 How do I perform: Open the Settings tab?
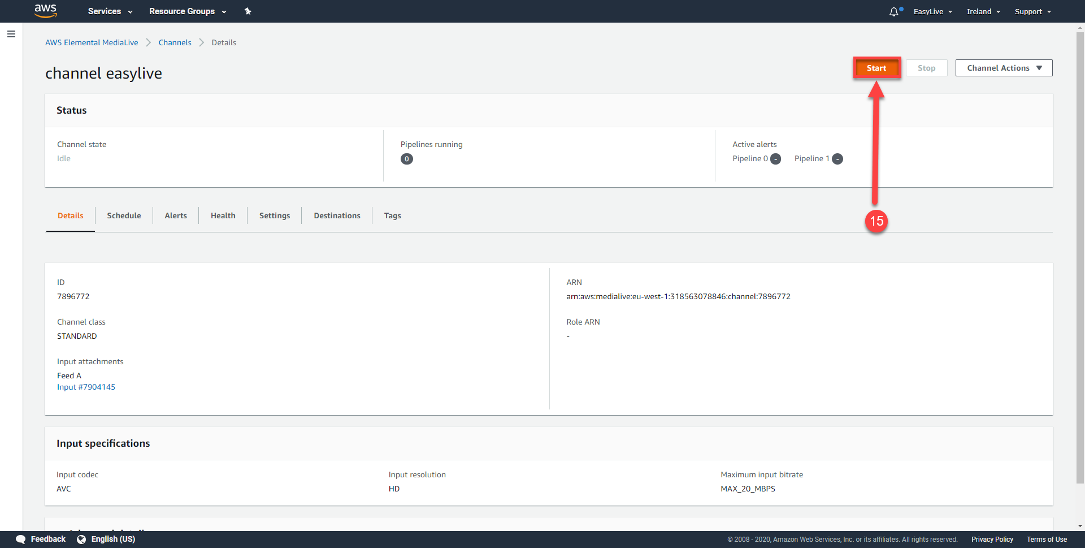point(275,215)
